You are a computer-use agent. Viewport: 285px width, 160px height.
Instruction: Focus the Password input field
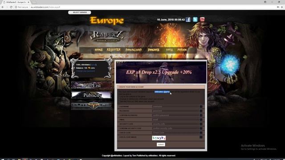175,111
